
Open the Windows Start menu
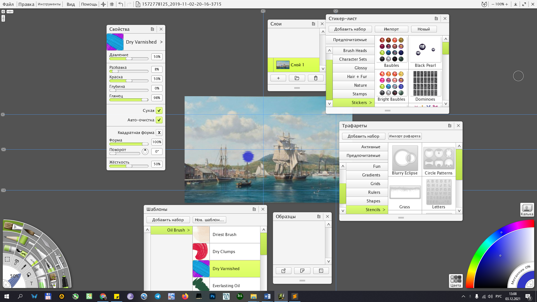7,296
